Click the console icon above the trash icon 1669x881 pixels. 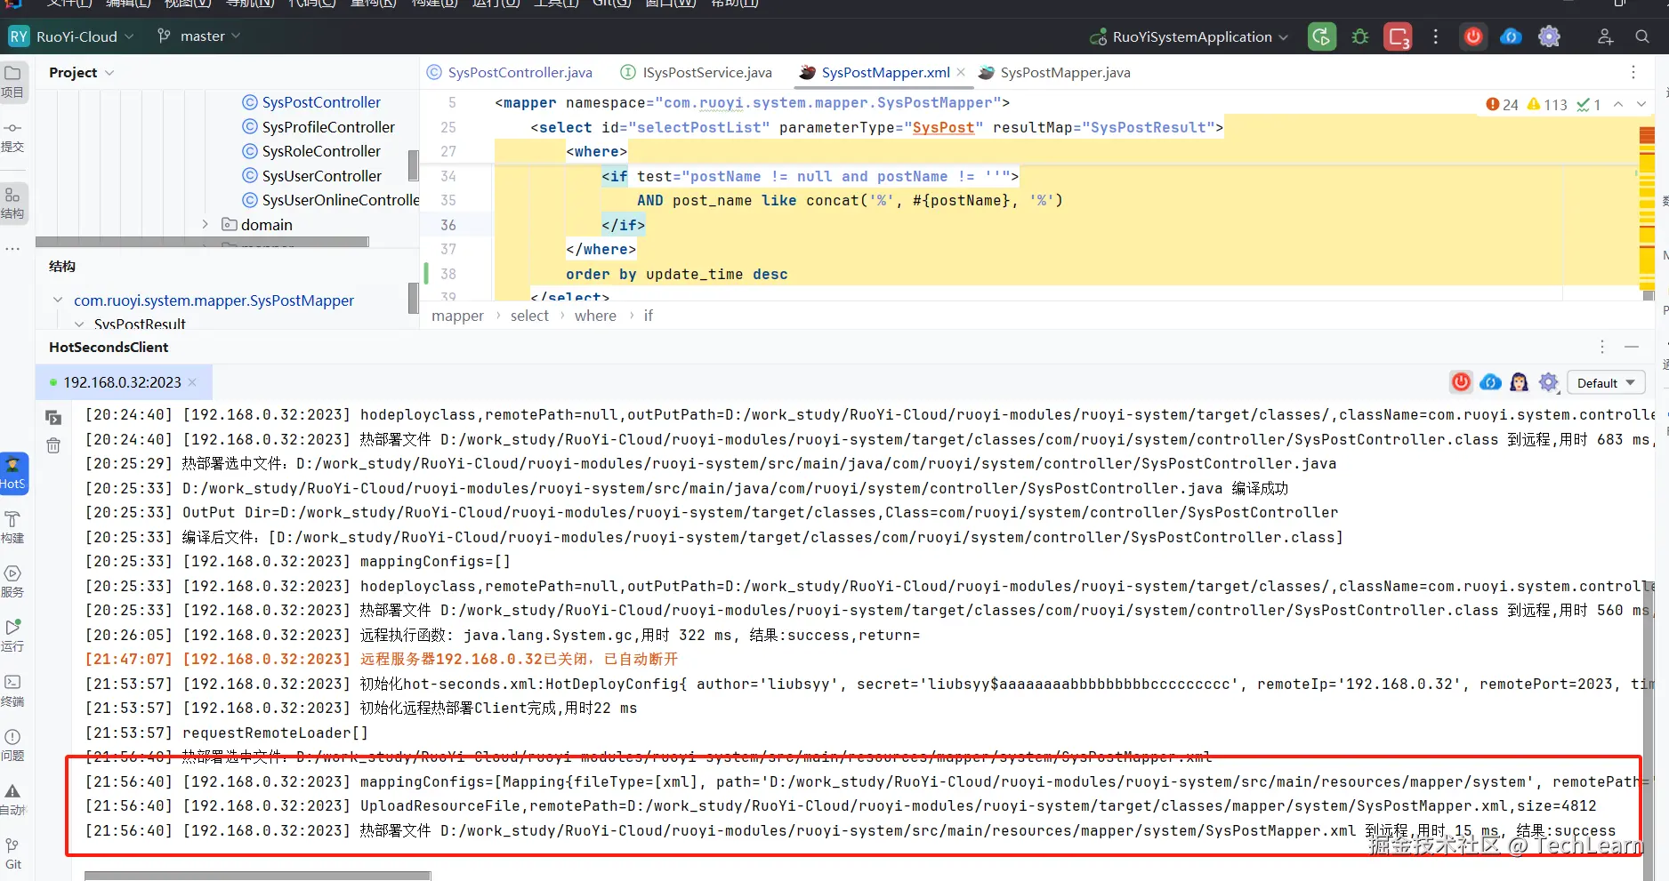click(x=53, y=417)
